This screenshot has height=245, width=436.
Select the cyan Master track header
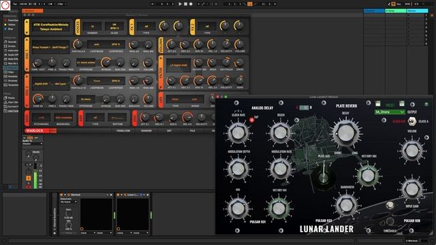(418, 11)
